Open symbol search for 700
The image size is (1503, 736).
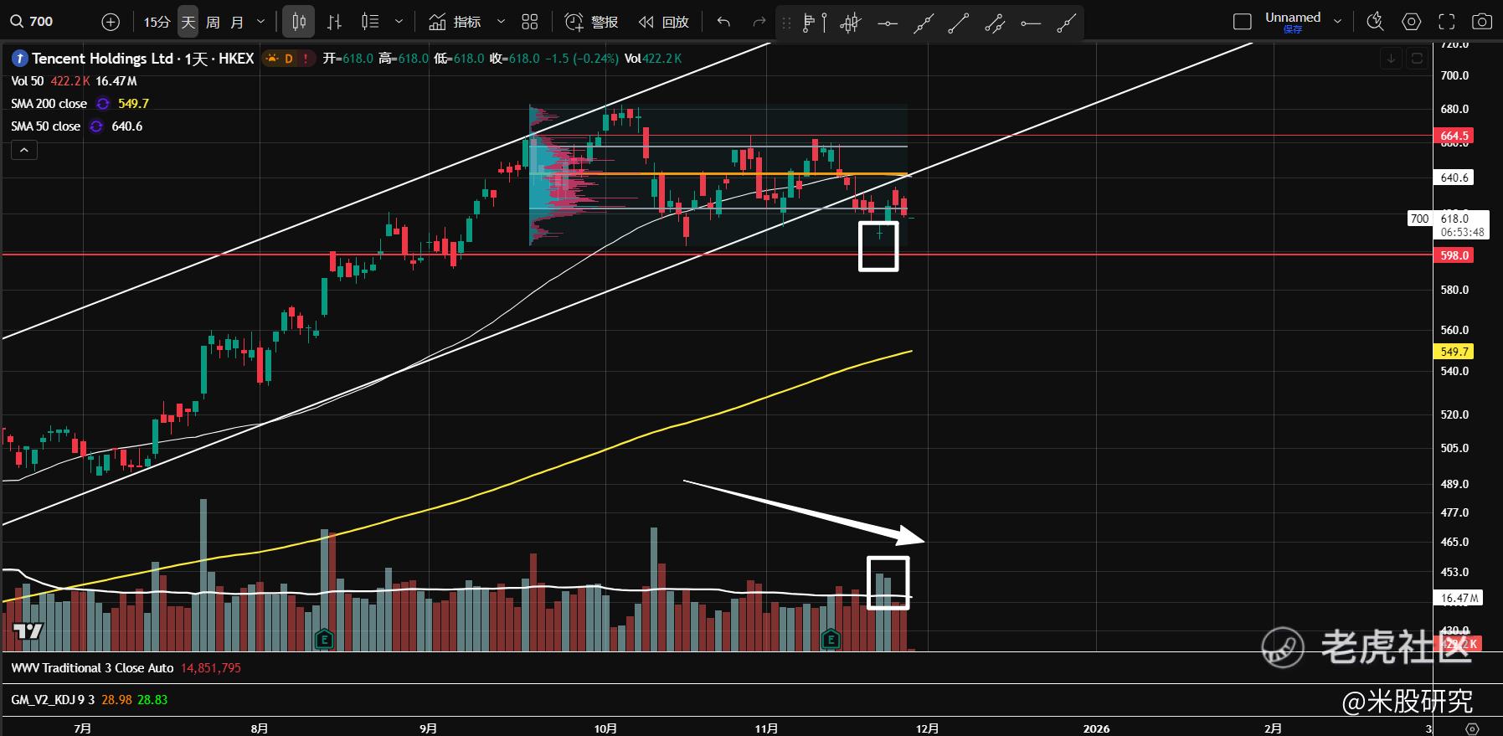[31, 22]
